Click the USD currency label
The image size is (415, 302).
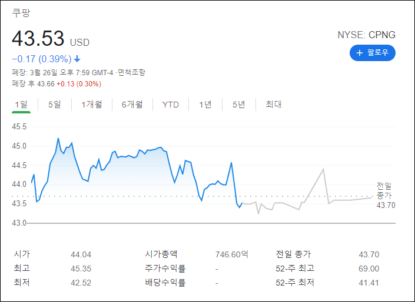point(79,42)
